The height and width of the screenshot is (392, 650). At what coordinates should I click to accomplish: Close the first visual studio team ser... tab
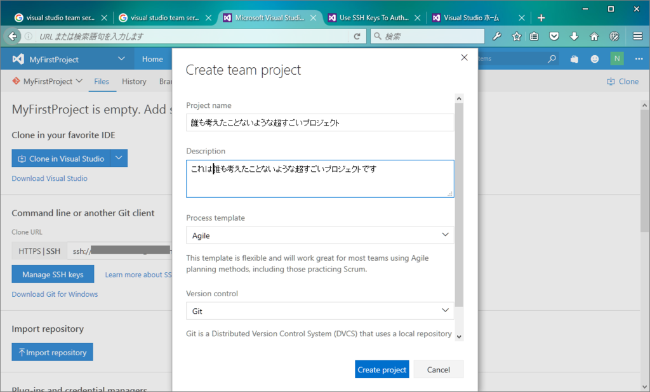[104, 18]
